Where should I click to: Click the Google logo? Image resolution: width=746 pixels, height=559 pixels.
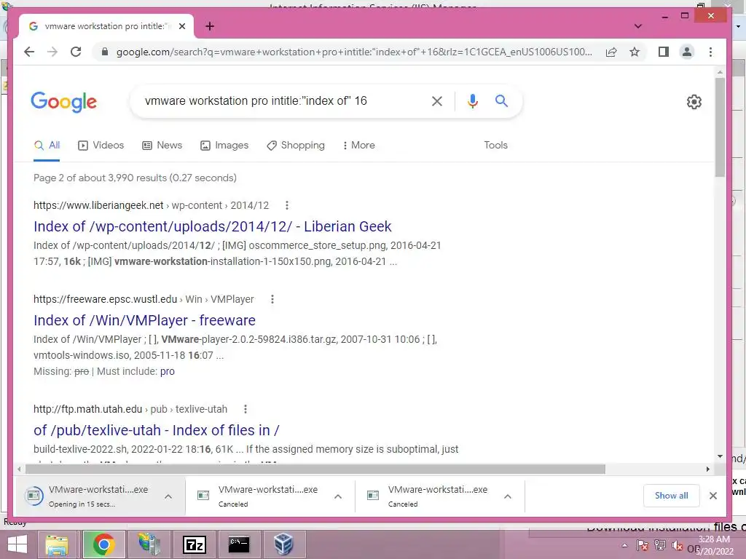click(64, 102)
